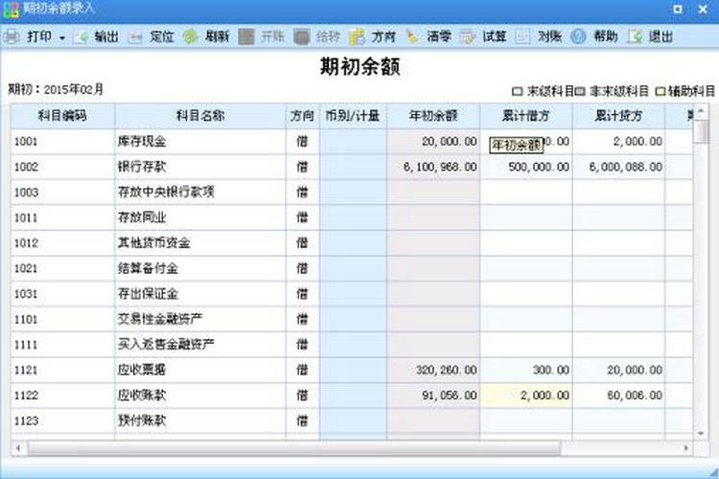Click the Print (打印) printer icon
Viewport: 719px width, 479px height.
click(x=12, y=37)
